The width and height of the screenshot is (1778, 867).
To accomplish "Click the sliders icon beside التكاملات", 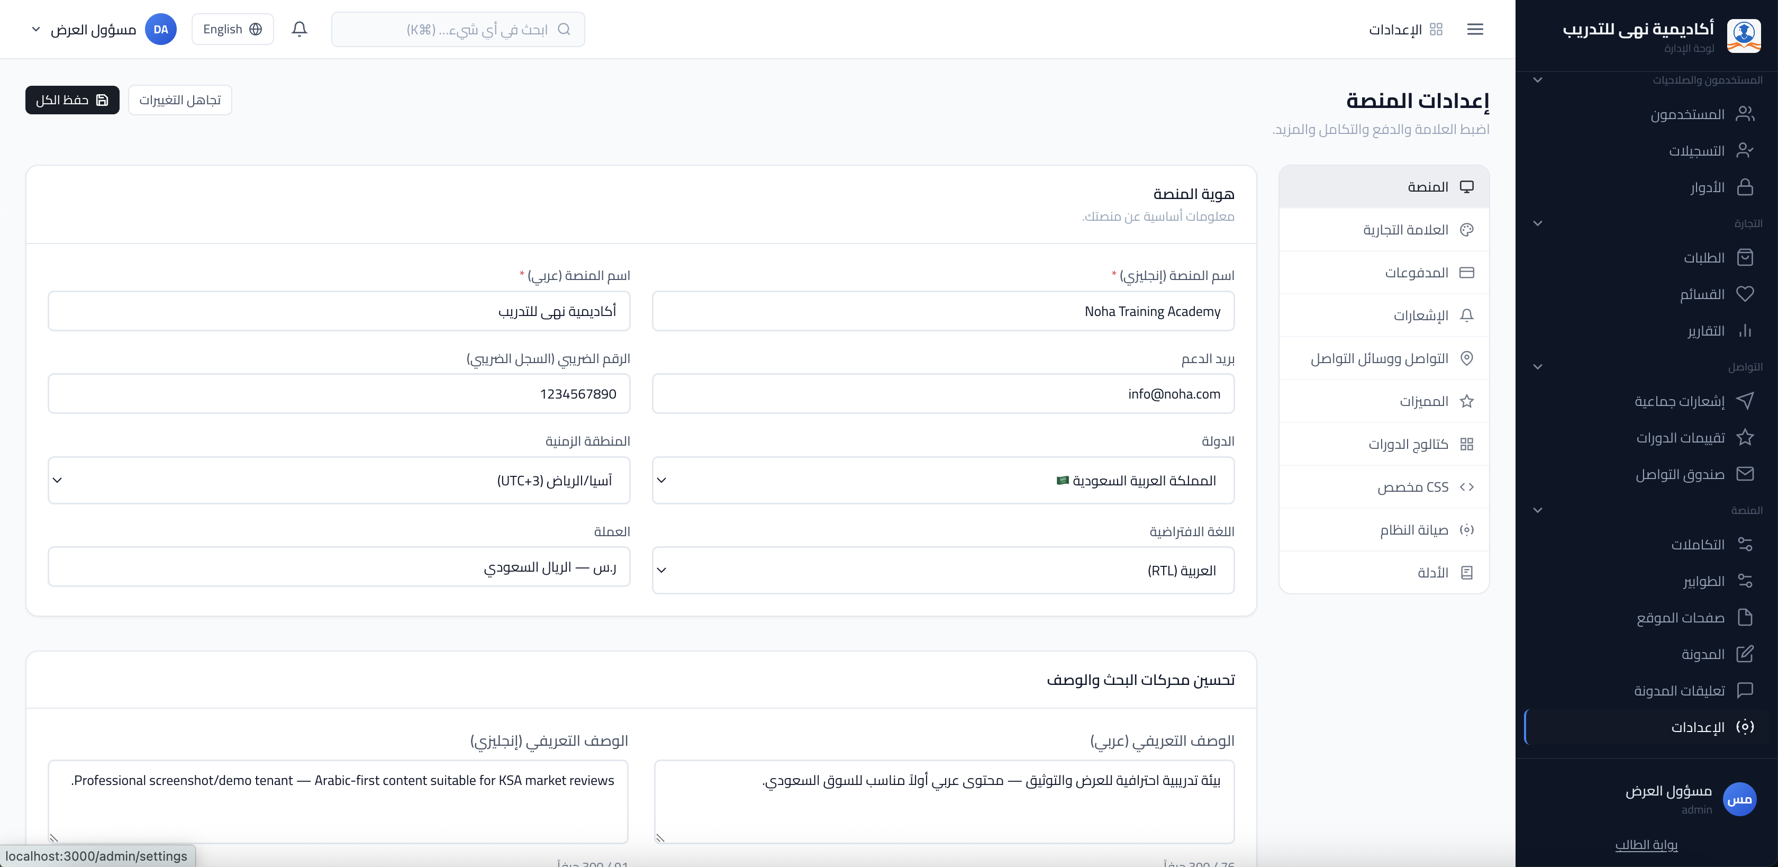I will tap(1745, 544).
